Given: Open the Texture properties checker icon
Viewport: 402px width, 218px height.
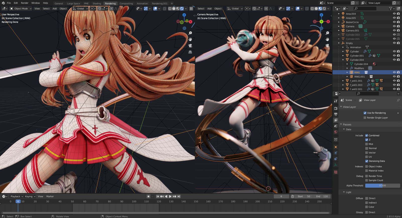Looking at the screenshot, I should click(336, 172).
